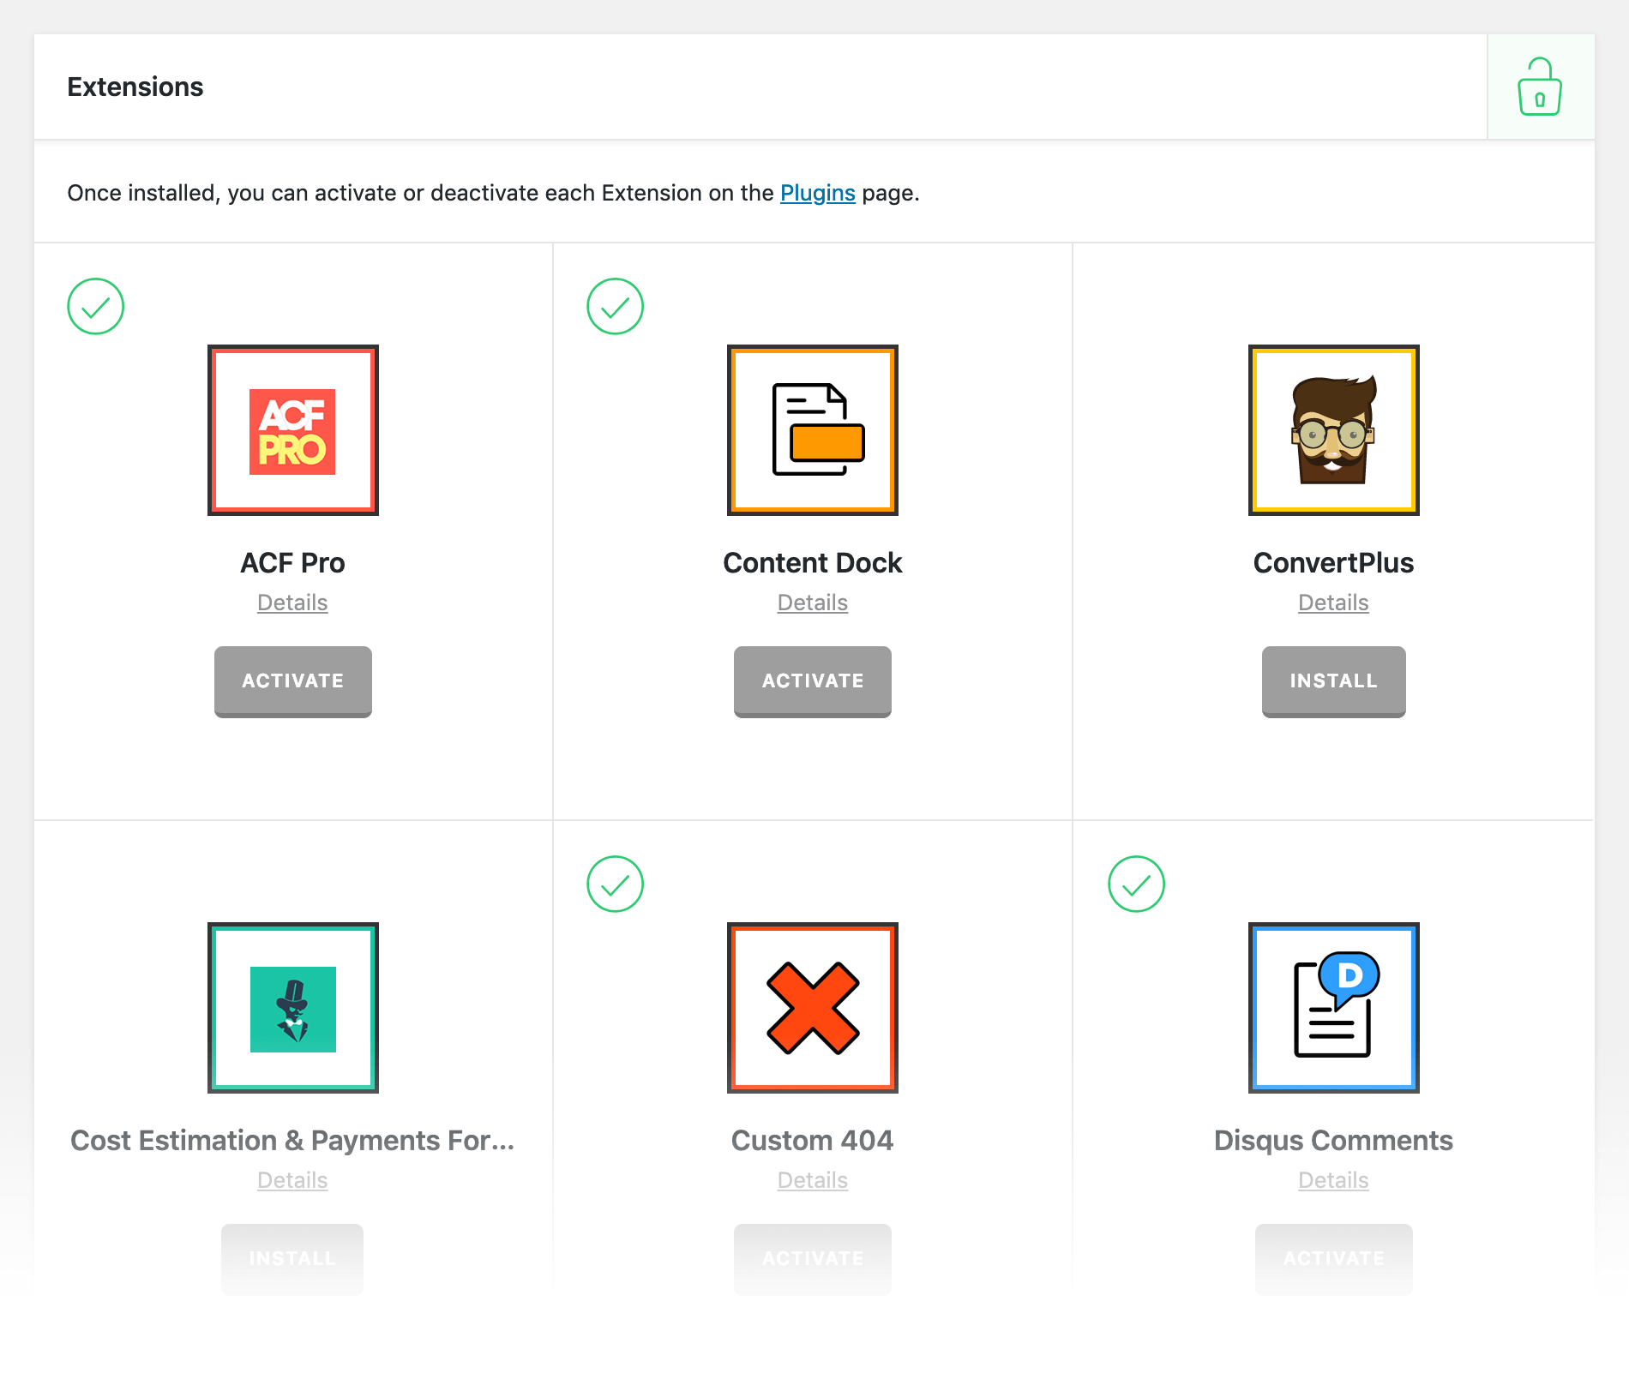Image resolution: width=1629 pixels, height=1397 pixels.
Task: Click the Disqus Comments blue icon
Action: 1333,1008
